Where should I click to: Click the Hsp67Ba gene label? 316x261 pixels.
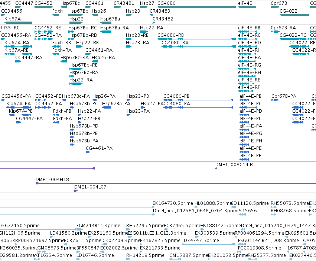110,19
